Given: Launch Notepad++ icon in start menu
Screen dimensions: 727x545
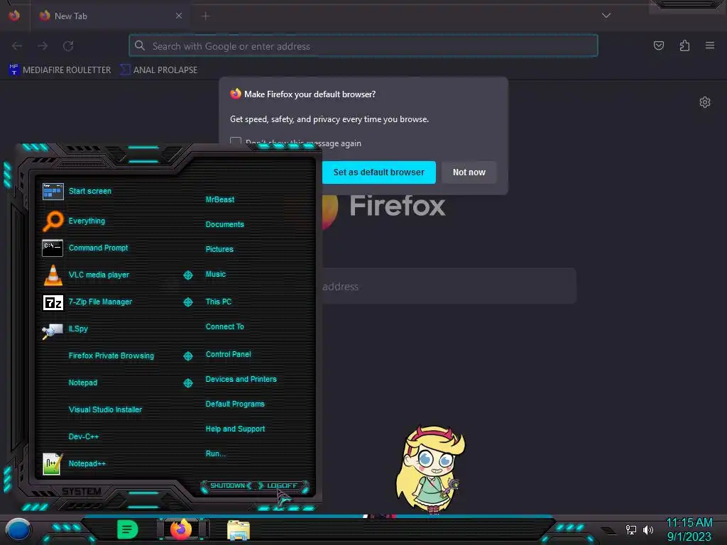Looking at the screenshot, I should [53, 464].
